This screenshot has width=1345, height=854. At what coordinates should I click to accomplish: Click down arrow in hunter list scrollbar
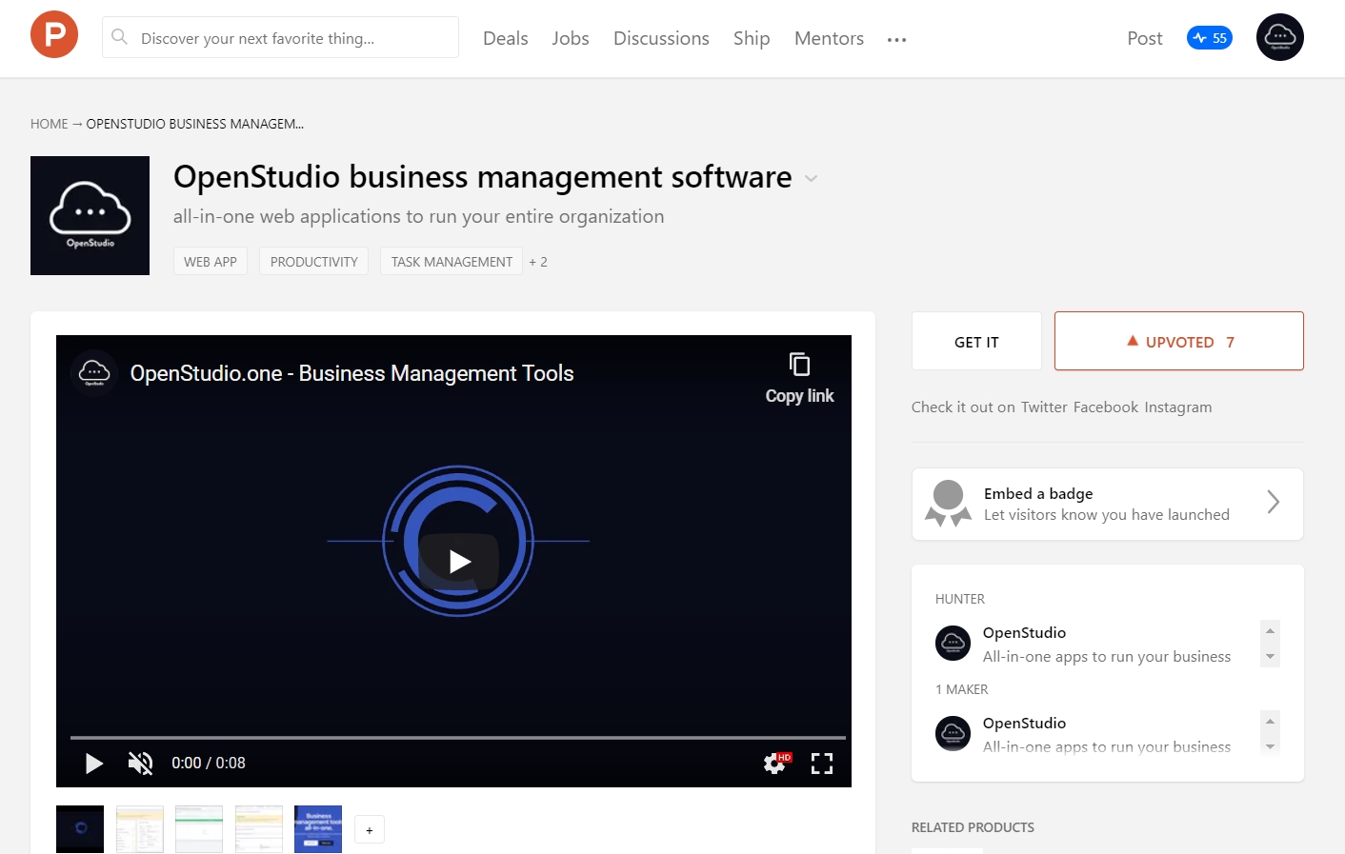pyautogui.click(x=1270, y=657)
